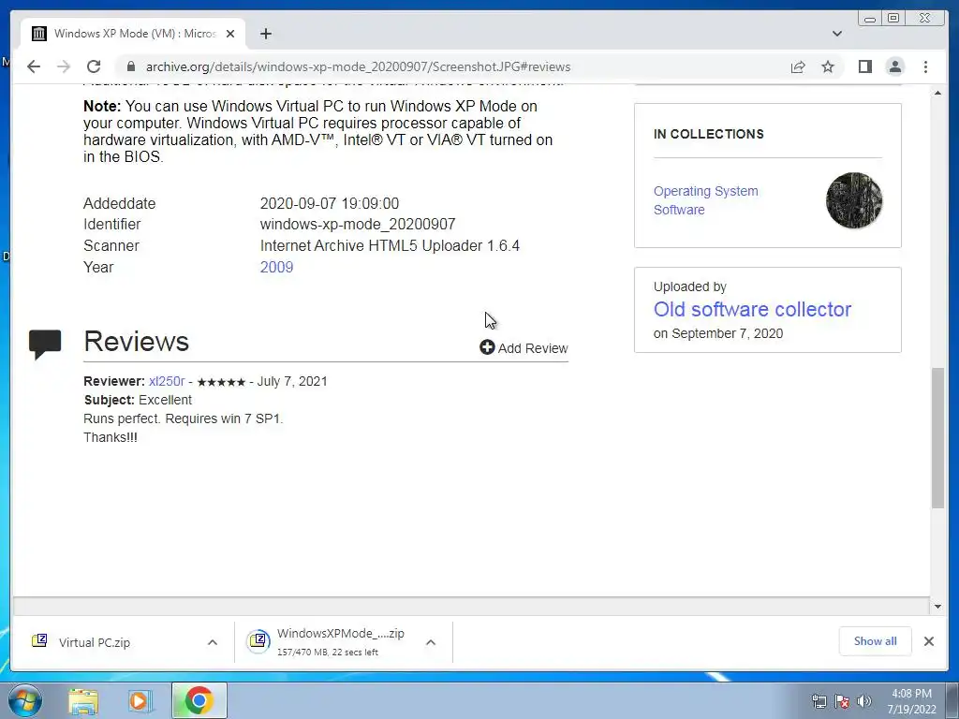959x719 pixels.
Task: Click the padlock site info icon
Action: (x=130, y=66)
